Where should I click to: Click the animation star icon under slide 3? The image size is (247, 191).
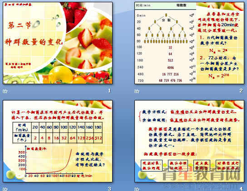[x=5, y=189]
